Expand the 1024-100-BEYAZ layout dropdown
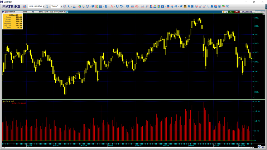Viewport: 267px width, 150px height. [43, 6]
